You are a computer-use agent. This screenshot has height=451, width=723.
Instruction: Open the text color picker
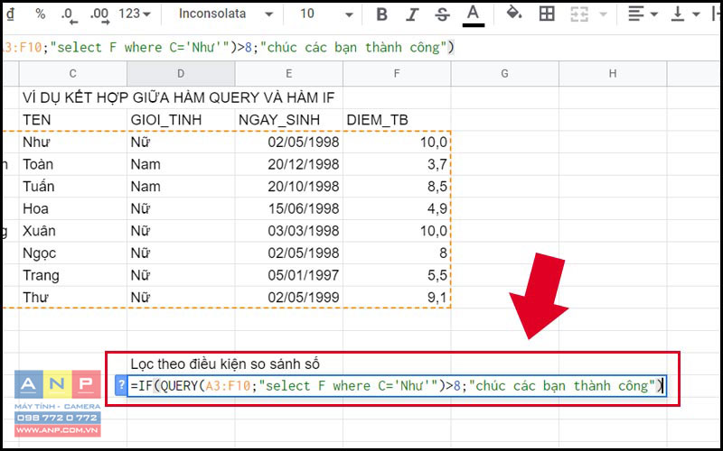(x=473, y=15)
